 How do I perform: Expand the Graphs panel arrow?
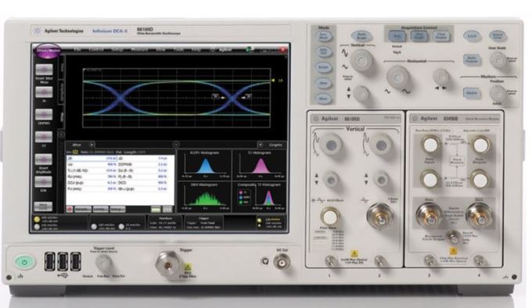261,145
